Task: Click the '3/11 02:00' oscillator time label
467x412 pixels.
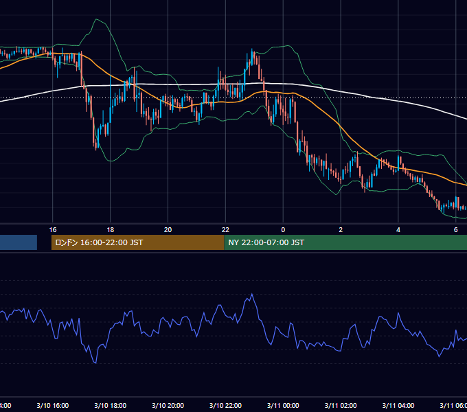Action: tap(341, 405)
